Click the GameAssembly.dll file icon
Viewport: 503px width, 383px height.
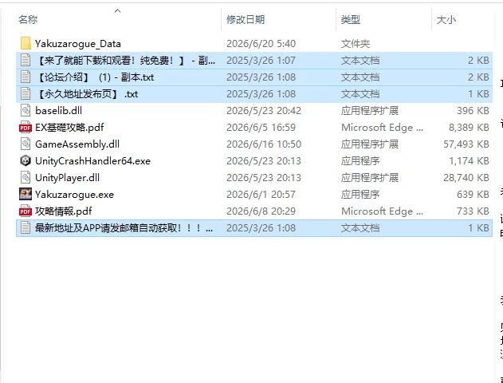(26, 144)
